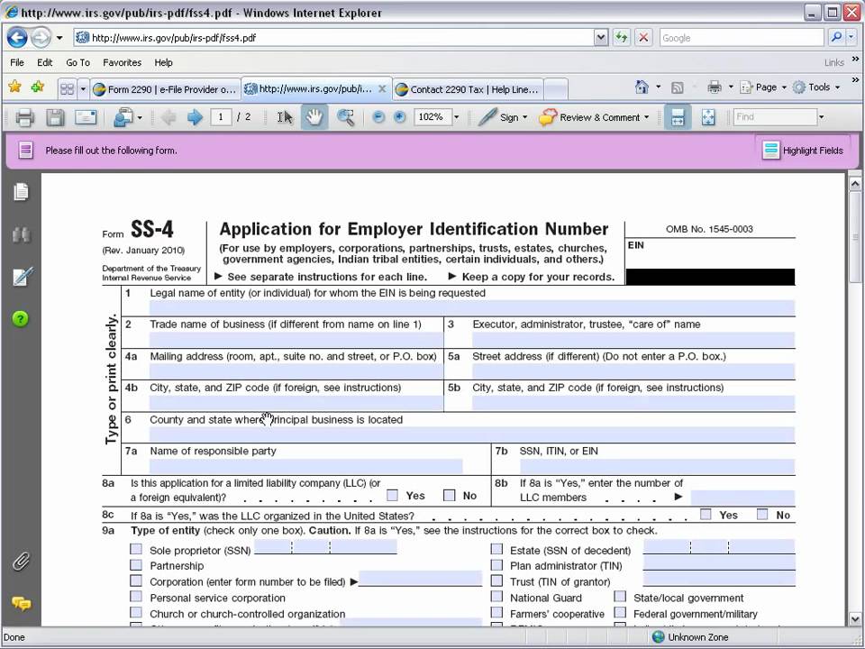This screenshot has height=649, width=865.
Task: Click the Stop loading red X icon
Action: tap(643, 38)
